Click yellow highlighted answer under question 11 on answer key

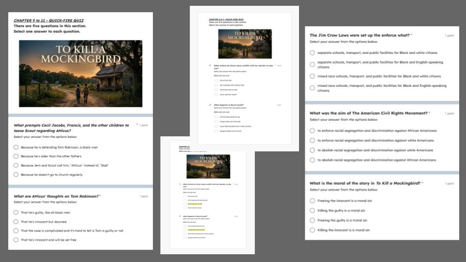[x=195, y=204]
